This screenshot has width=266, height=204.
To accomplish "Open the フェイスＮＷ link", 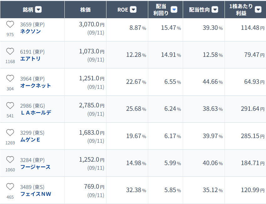I will click(x=35, y=194).
